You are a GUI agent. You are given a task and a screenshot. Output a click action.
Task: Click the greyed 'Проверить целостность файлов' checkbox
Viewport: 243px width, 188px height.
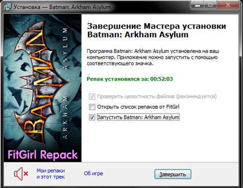[x=92, y=97]
